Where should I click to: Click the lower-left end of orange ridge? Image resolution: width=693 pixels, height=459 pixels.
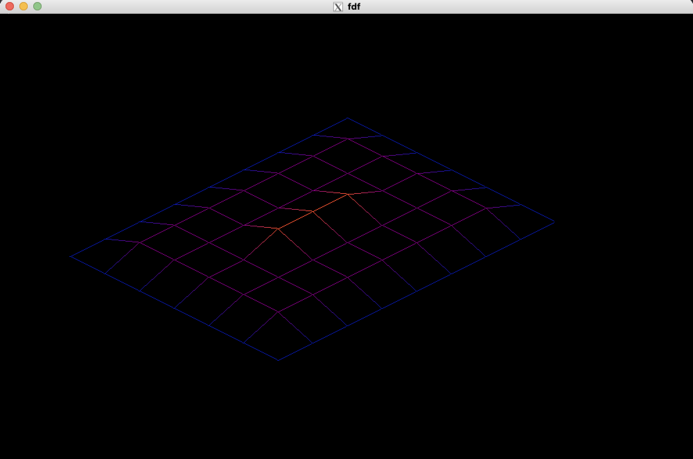point(278,229)
